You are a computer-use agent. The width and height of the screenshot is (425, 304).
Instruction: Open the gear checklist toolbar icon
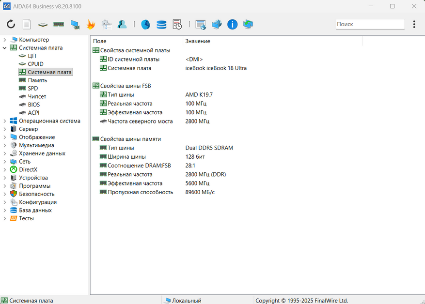pos(107,24)
